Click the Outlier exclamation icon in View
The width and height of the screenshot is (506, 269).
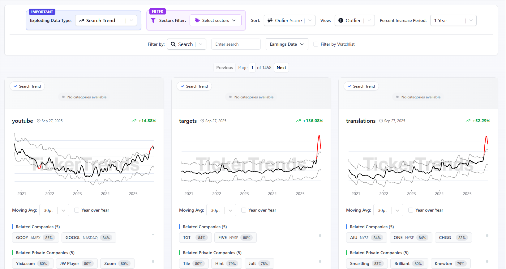[341, 20]
